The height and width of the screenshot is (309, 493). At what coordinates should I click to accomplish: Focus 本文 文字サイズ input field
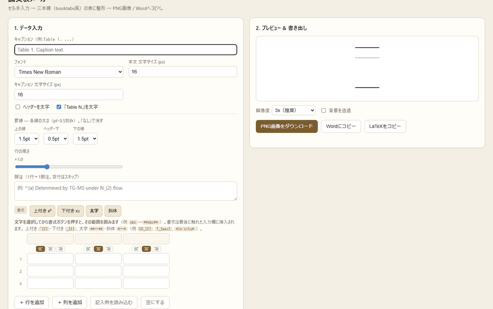point(183,71)
